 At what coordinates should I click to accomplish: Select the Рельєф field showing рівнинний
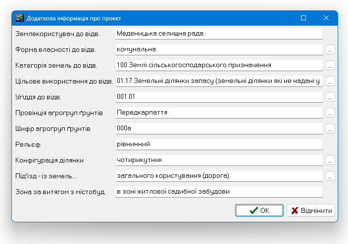[x=219, y=144]
